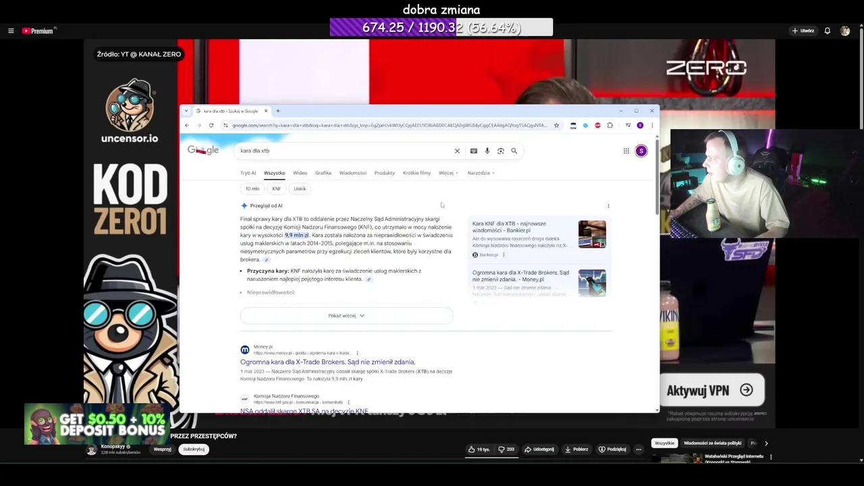Switch to Wideo results tab
864x486 pixels.
click(x=300, y=173)
